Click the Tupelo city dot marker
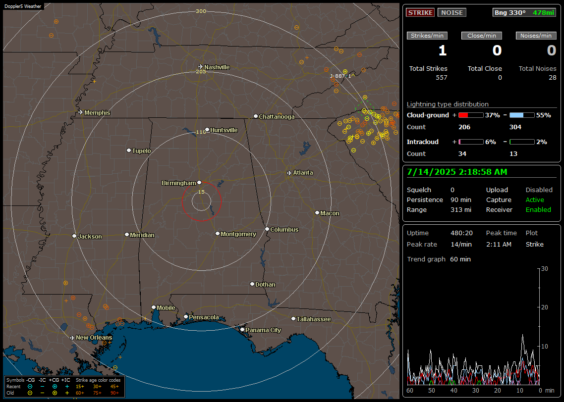The image size is (564, 402). [129, 150]
